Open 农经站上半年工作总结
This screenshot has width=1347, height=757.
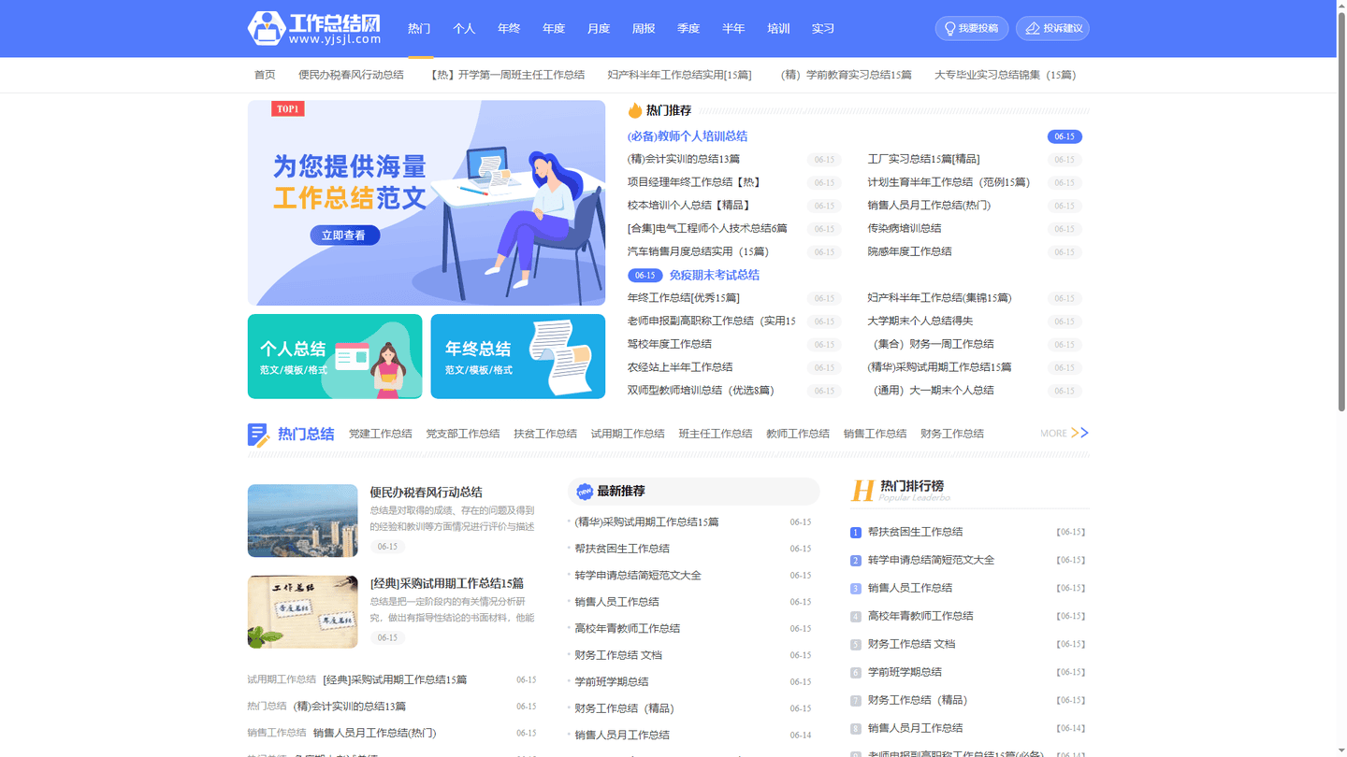pyautogui.click(x=680, y=367)
